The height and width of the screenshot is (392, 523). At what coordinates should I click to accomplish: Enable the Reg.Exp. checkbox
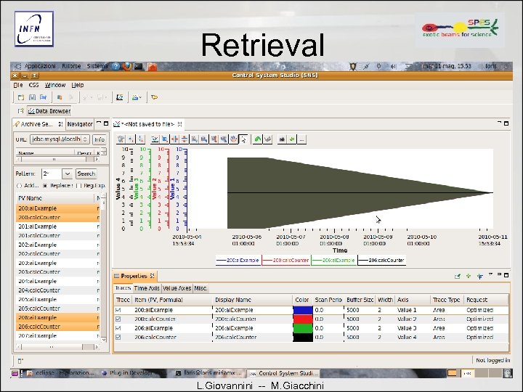click(78, 186)
